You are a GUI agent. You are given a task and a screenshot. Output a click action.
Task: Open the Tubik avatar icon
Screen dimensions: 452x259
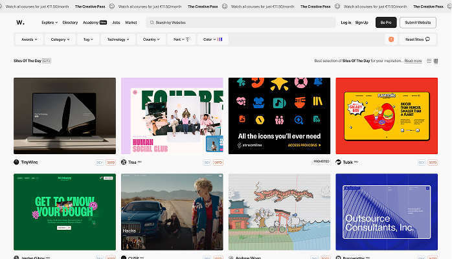[x=338, y=163]
